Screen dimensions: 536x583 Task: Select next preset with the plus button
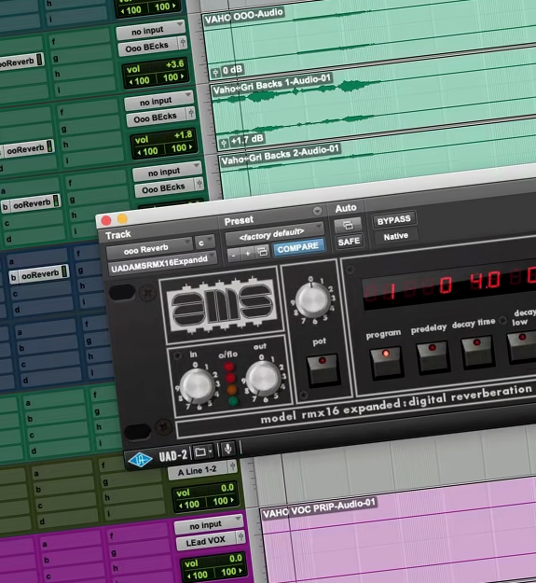[x=247, y=254]
